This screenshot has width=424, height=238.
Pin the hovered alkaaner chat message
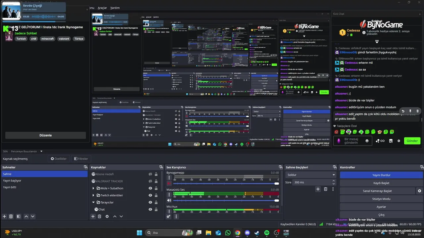click(410, 111)
